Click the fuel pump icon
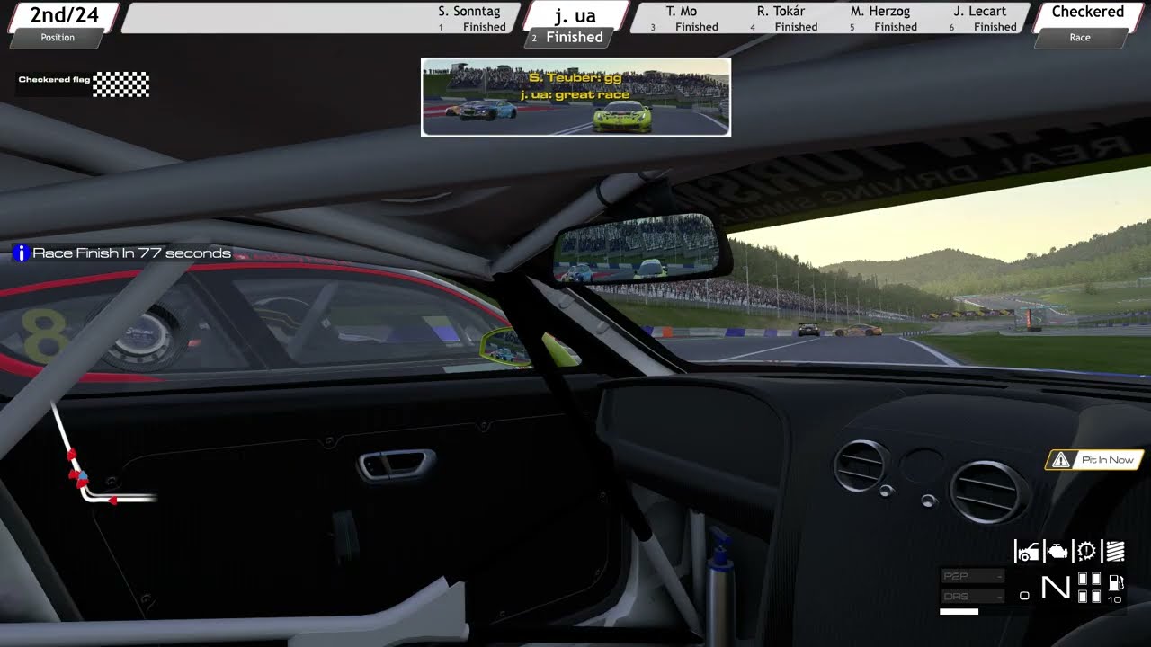The width and height of the screenshot is (1151, 647). [x=1116, y=582]
